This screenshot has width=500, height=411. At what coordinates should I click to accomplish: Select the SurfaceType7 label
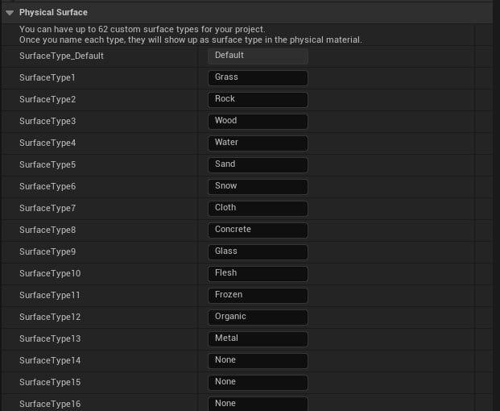tap(48, 208)
